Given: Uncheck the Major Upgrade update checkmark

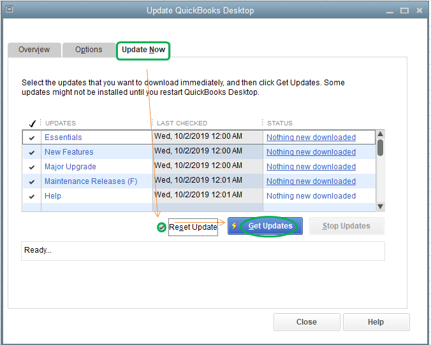Looking at the screenshot, I should tap(32, 167).
